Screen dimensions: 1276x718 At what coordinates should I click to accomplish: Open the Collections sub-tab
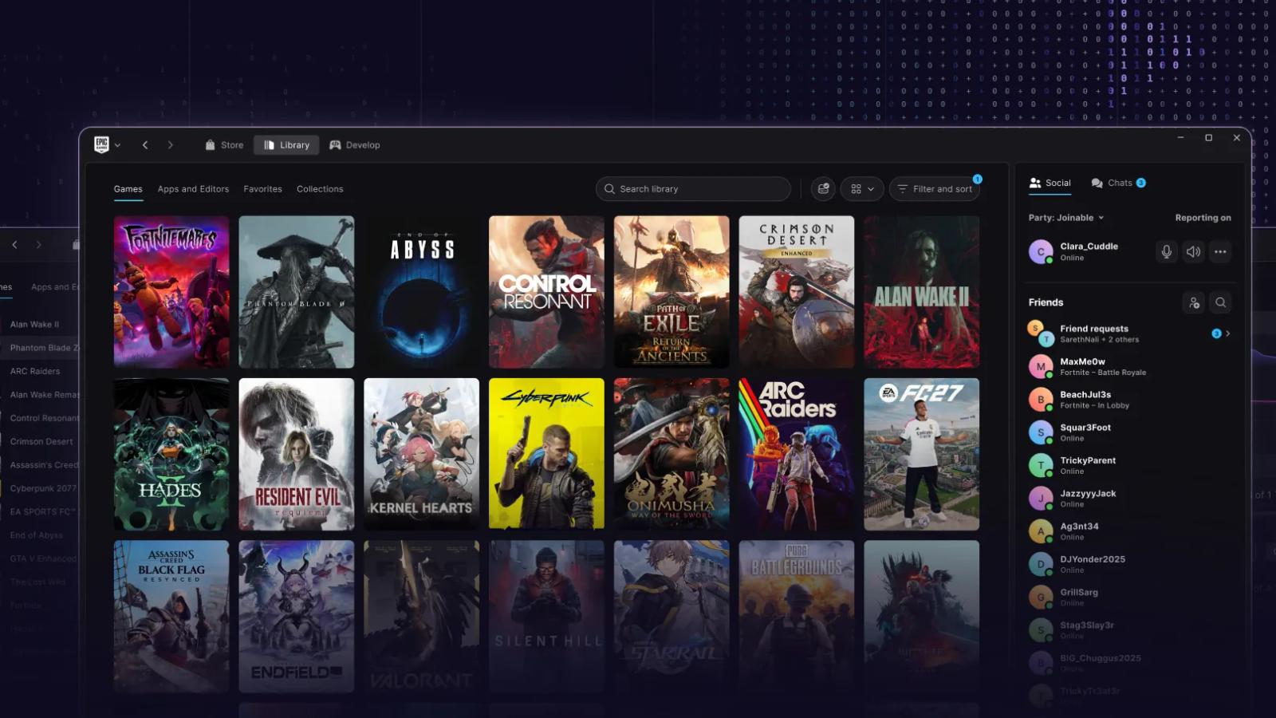(x=320, y=189)
